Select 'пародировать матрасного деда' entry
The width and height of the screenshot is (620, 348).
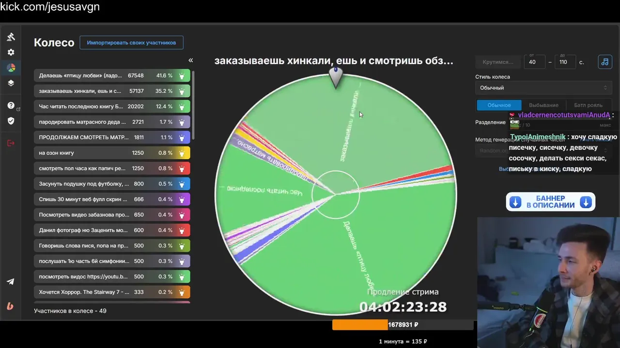(112, 122)
